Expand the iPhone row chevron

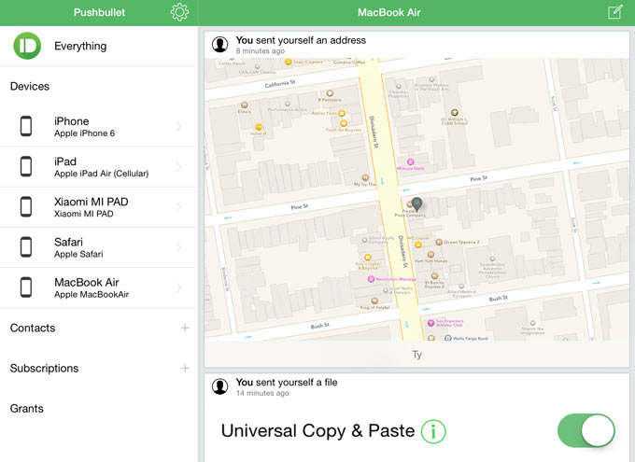point(179,127)
